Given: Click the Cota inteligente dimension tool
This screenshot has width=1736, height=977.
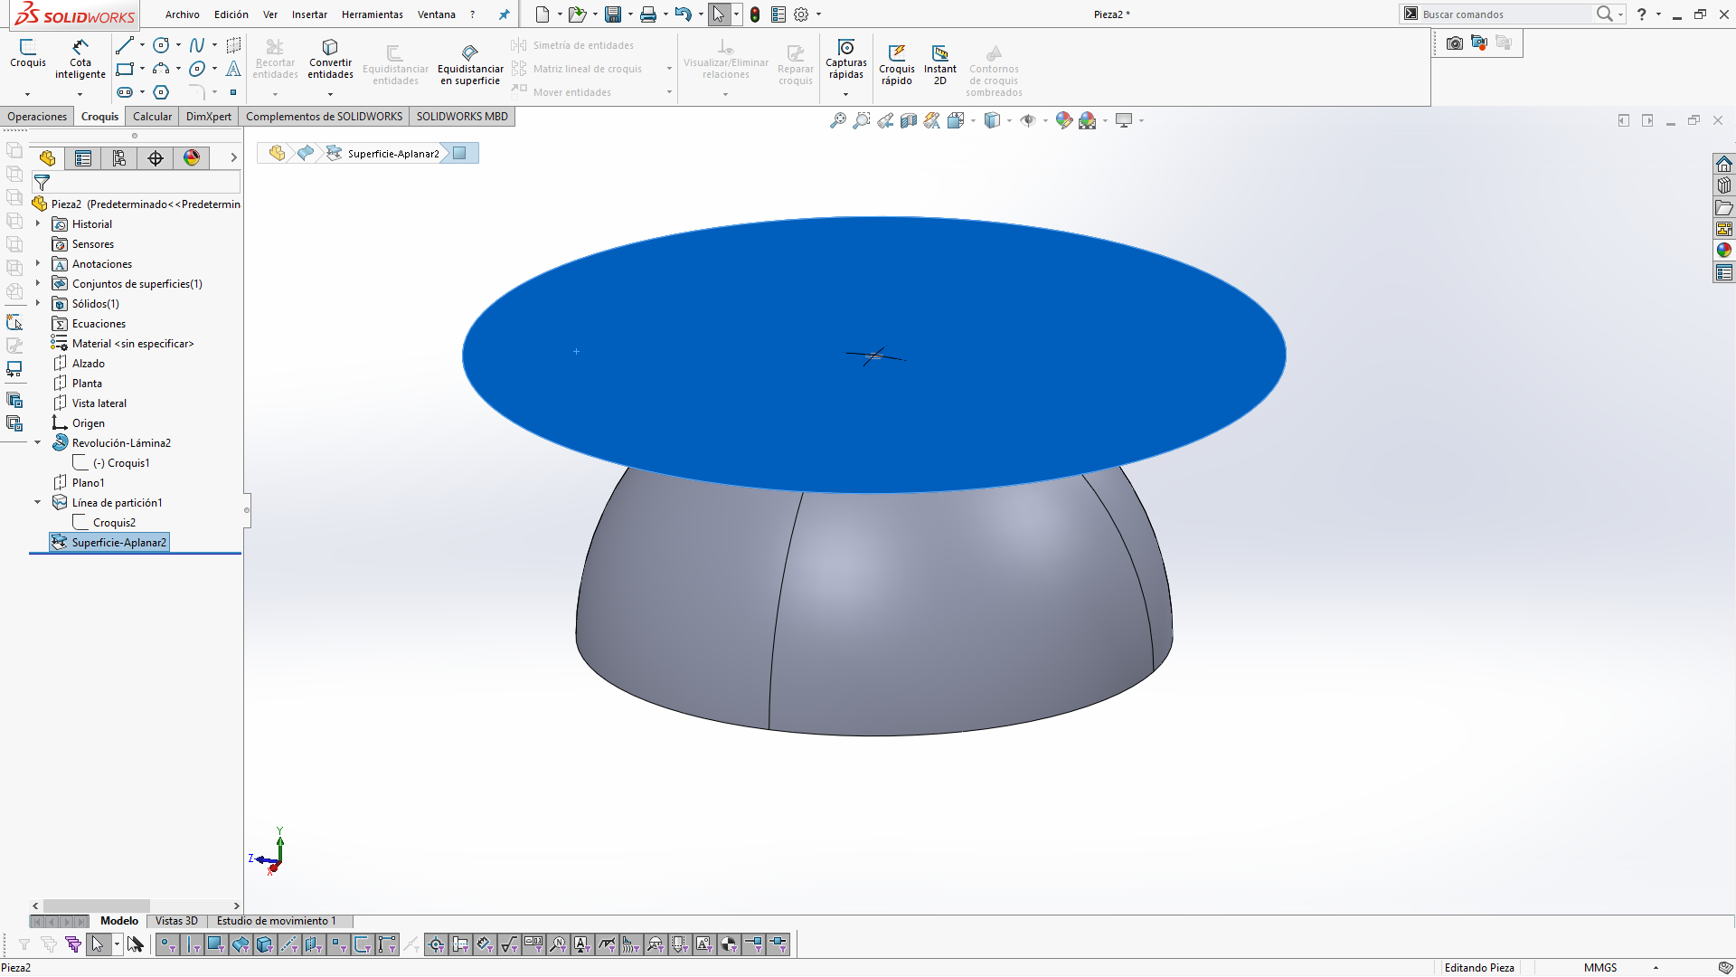Looking at the screenshot, I should (x=80, y=58).
